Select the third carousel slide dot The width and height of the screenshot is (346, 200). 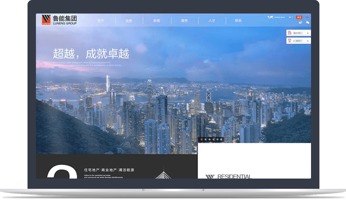(210, 139)
